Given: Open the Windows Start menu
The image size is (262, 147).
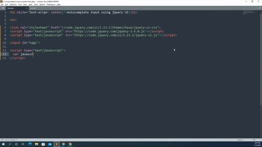Looking at the screenshot, I should click(x=3, y=144).
